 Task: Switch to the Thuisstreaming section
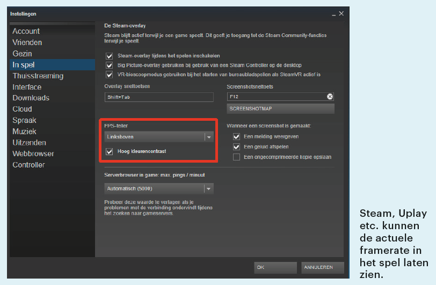click(38, 76)
